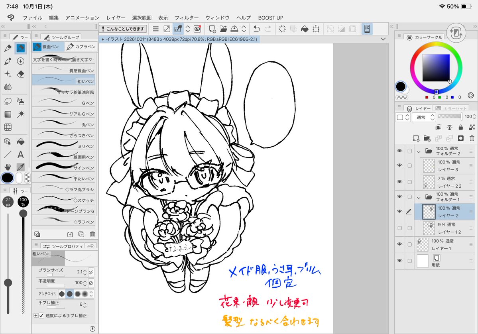Select the eraser tool
478x334 pixels.
tap(20, 74)
